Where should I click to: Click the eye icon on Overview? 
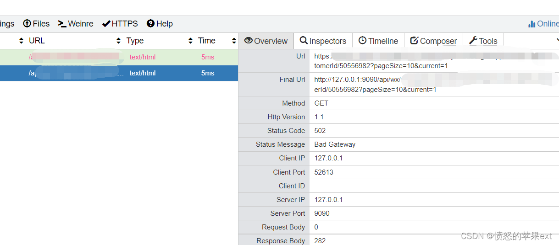tap(249, 41)
